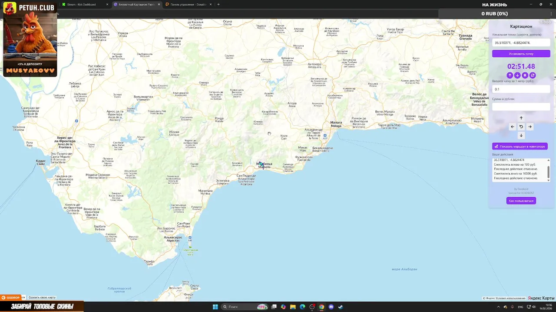Open Google Chrome from taskbar
This screenshot has height=312, width=556.
coord(321,307)
